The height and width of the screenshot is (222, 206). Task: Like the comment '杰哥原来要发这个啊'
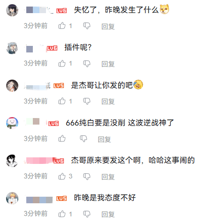tap(62, 176)
